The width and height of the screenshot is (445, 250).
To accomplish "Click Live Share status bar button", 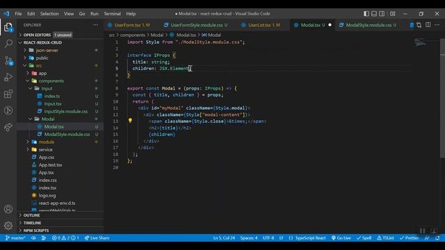I will tap(97, 237).
